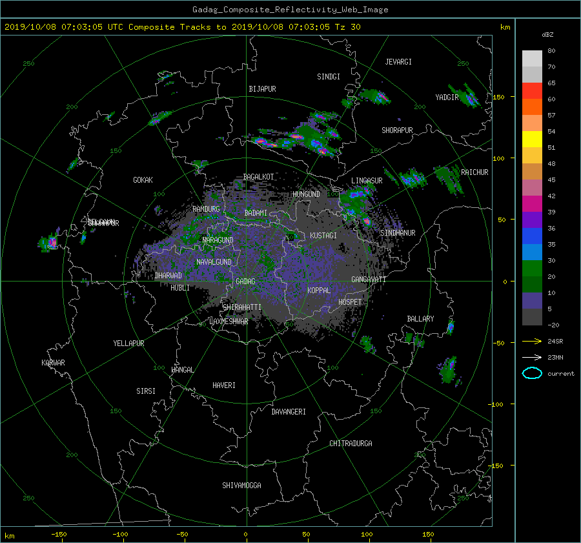
Task: Click the RAMDURG city label
Action: pos(206,209)
